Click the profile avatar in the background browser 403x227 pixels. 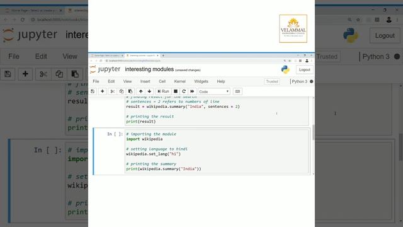pos(389,20)
